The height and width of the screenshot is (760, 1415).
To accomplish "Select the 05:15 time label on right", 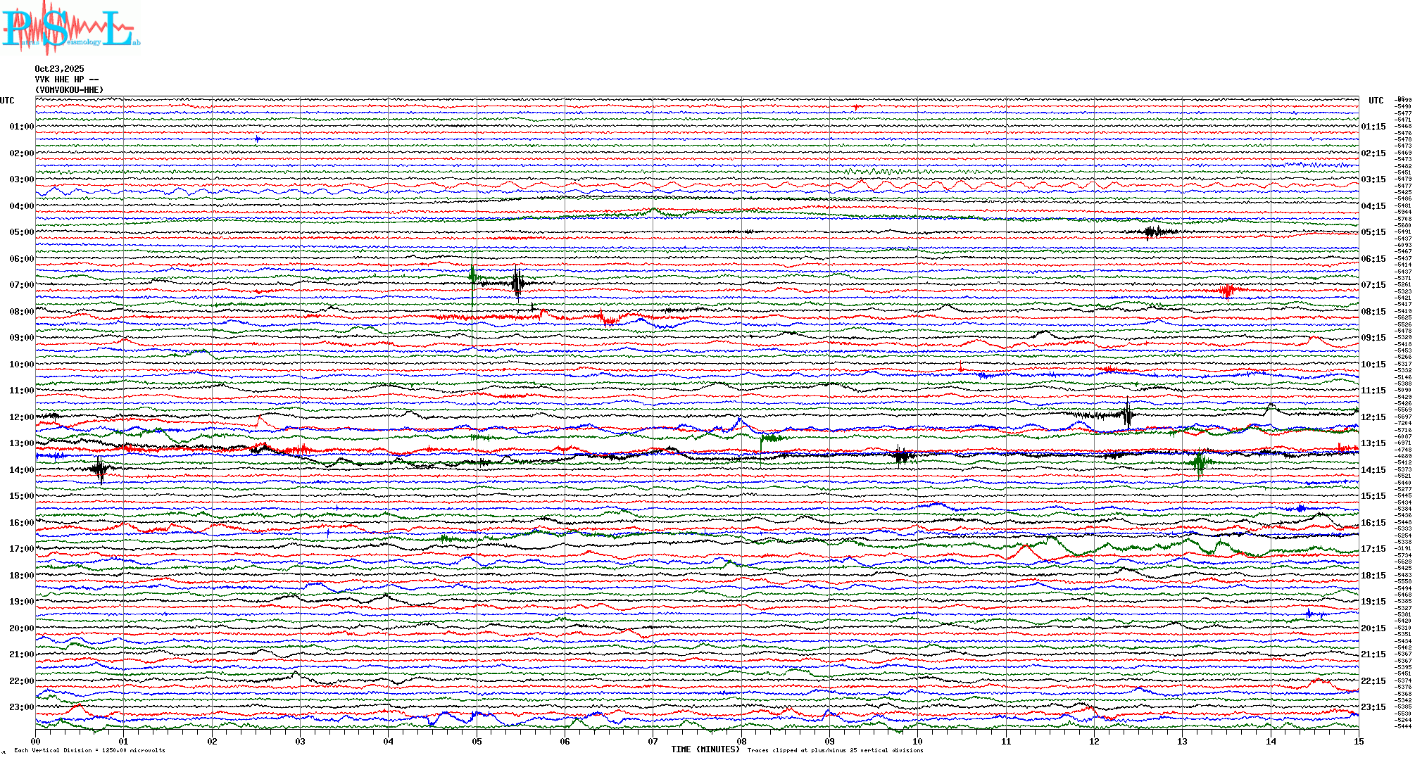I will [1373, 232].
